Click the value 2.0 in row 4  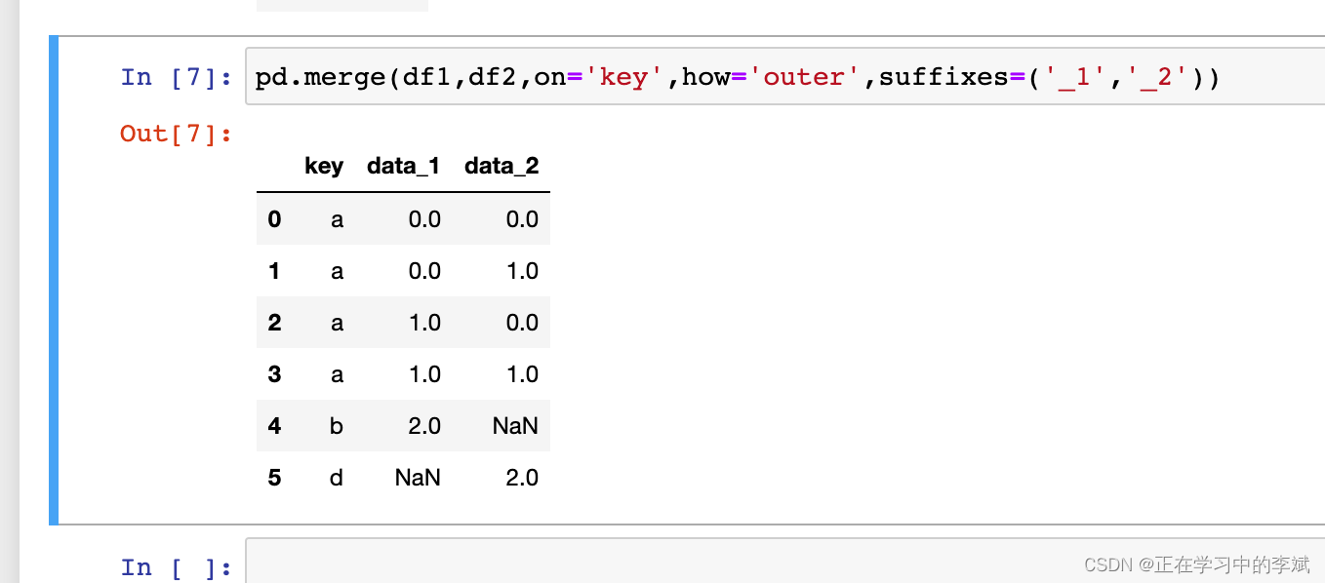pyautogui.click(x=424, y=426)
